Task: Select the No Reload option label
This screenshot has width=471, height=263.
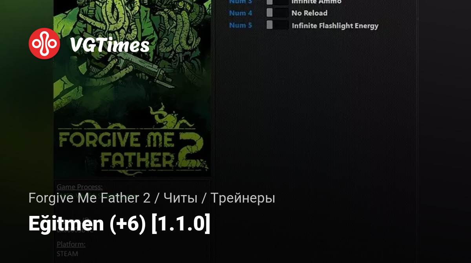Action: point(309,13)
